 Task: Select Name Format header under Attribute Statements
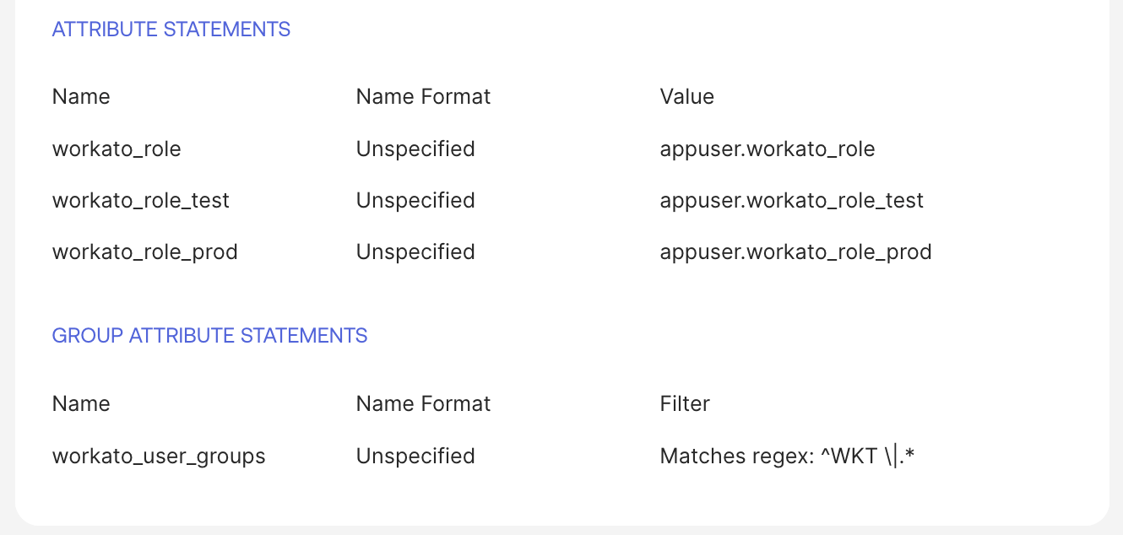[x=423, y=97]
